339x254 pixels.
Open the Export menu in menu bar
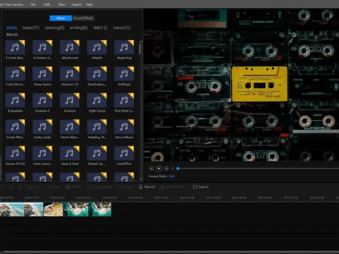pos(77,4)
